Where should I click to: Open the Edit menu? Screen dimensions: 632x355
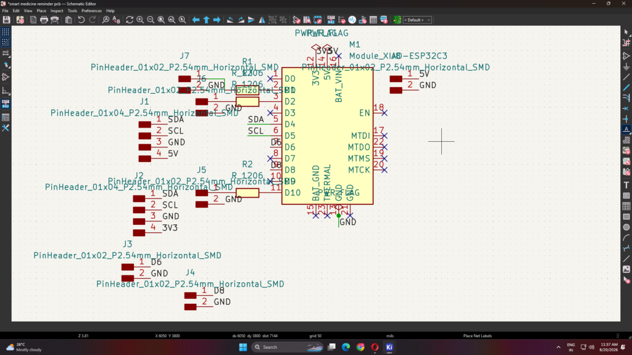[x=16, y=11]
